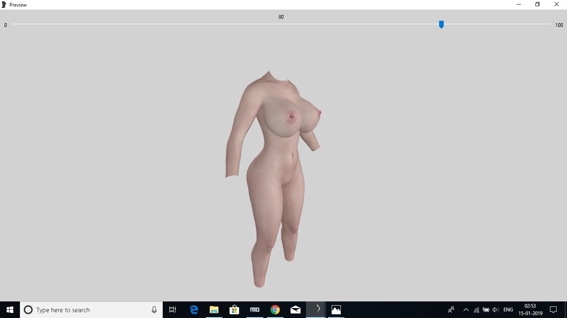Click the 'Type here to search' box
Screen dimensions: 567x318
point(91,310)
